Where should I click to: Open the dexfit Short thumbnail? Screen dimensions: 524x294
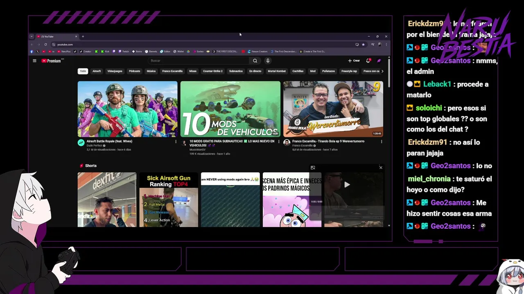coord(107,200)
